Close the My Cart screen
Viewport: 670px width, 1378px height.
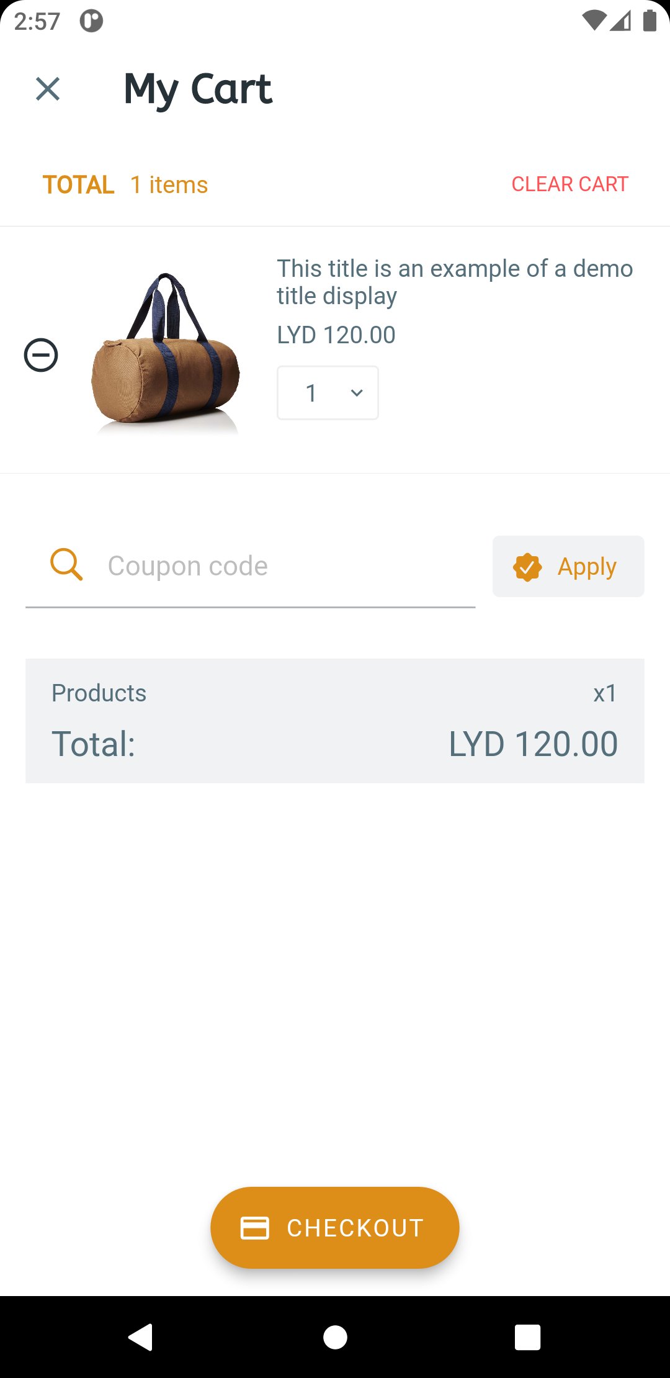(x=48, y=89)
